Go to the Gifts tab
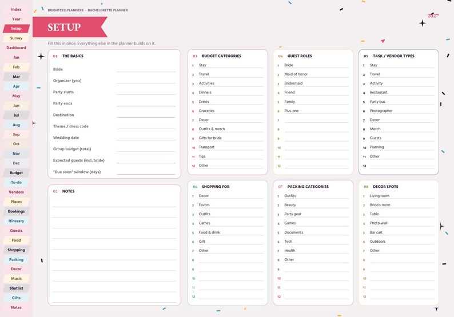This screenshot has height=317, width=454. click(x=16, y=298)
